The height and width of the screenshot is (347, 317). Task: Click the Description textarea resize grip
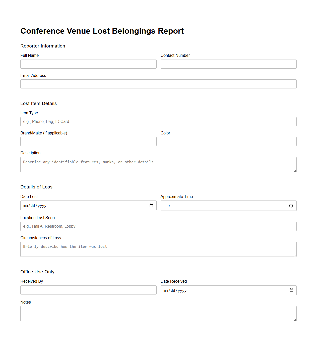pos(295,171)
